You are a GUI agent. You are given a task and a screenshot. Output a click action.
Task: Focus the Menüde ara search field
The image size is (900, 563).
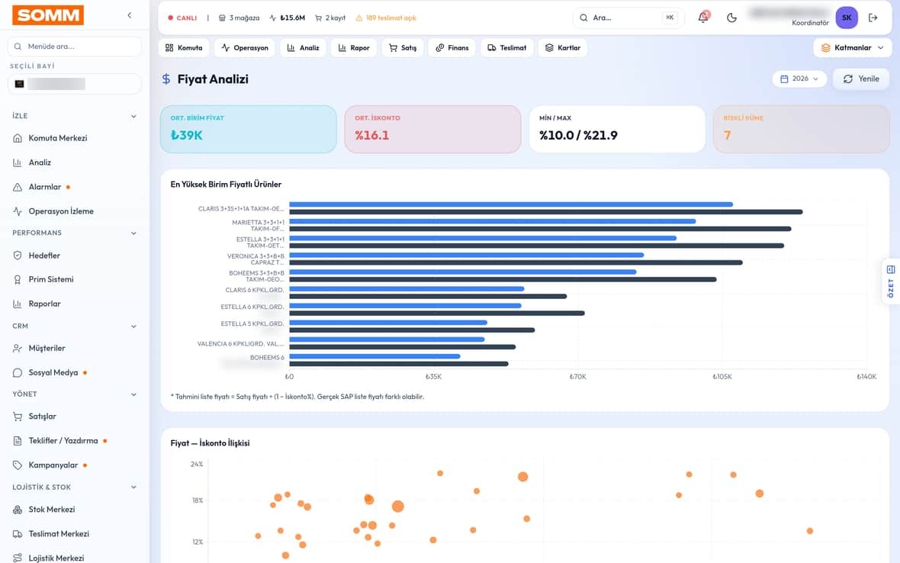[75, 47]
